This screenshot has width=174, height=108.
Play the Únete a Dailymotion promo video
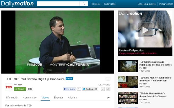tap(145, 30)
